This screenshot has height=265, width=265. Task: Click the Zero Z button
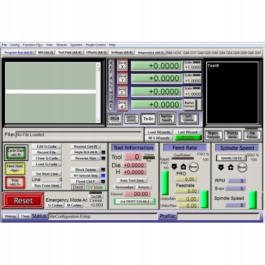coord(122,91)
